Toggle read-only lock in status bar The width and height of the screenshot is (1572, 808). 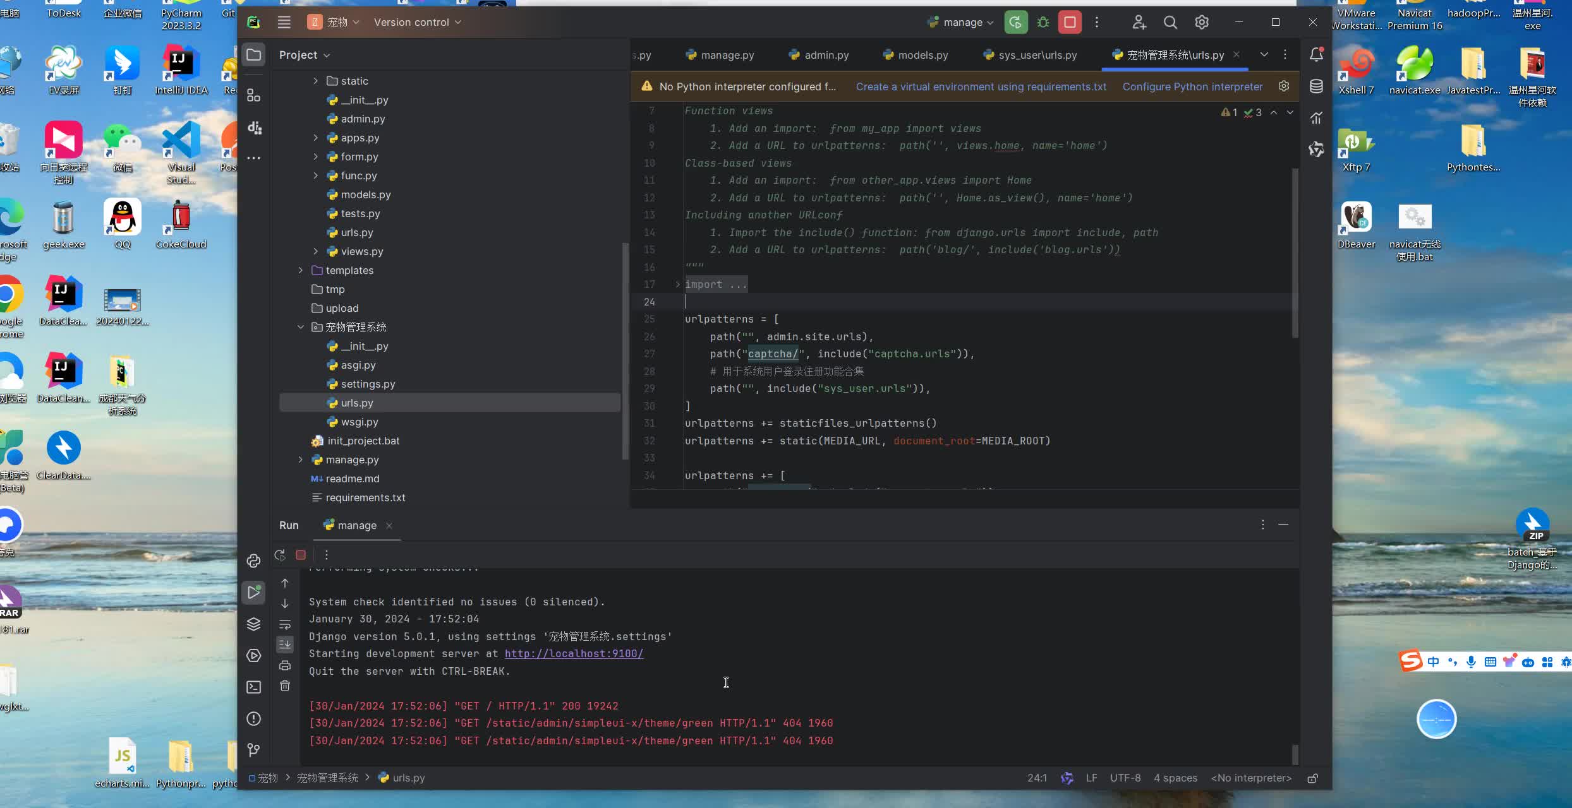click(1312, 778)
